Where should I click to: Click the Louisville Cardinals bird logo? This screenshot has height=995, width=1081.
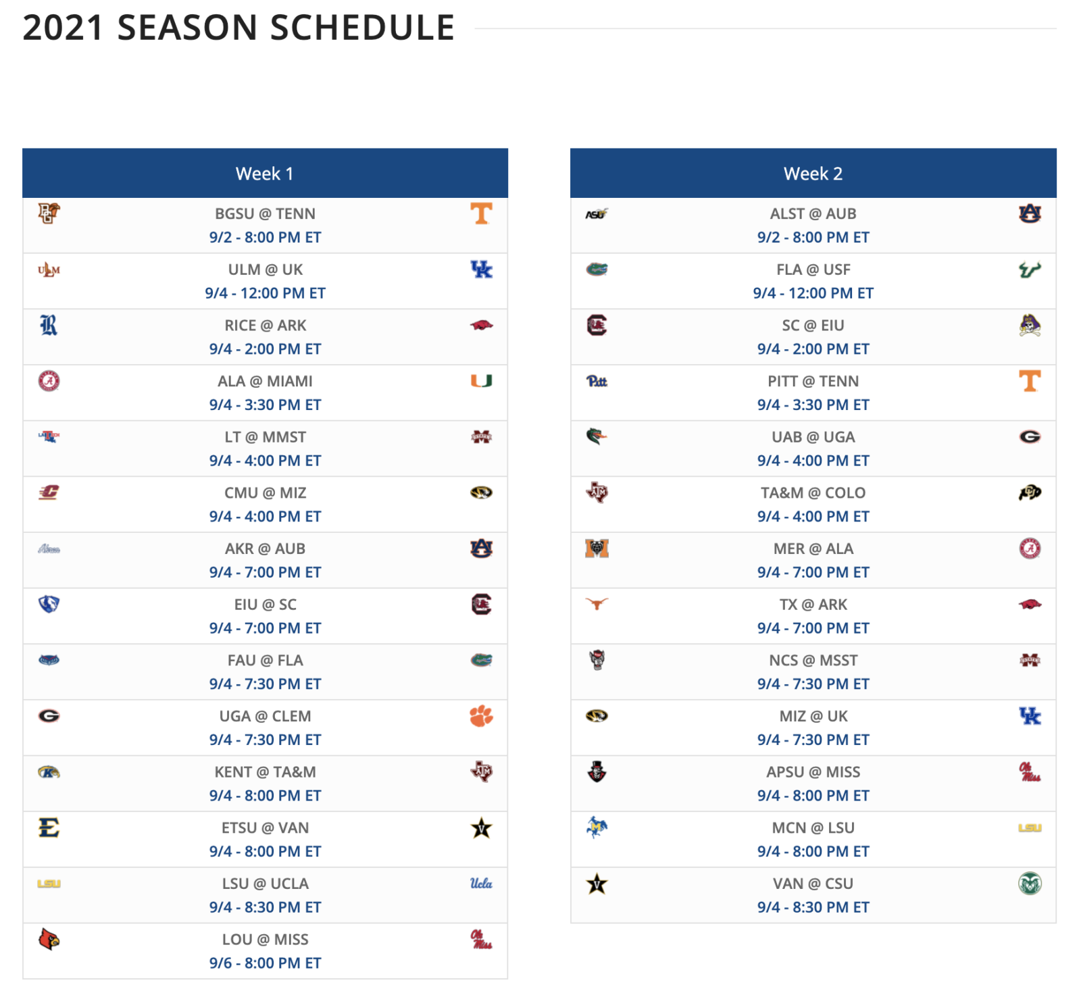49,939
